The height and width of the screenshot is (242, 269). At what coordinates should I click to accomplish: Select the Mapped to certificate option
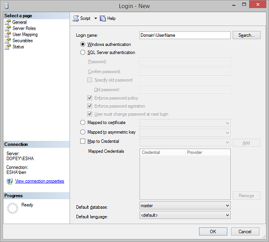pyautogui.click(x=83, y=123)
